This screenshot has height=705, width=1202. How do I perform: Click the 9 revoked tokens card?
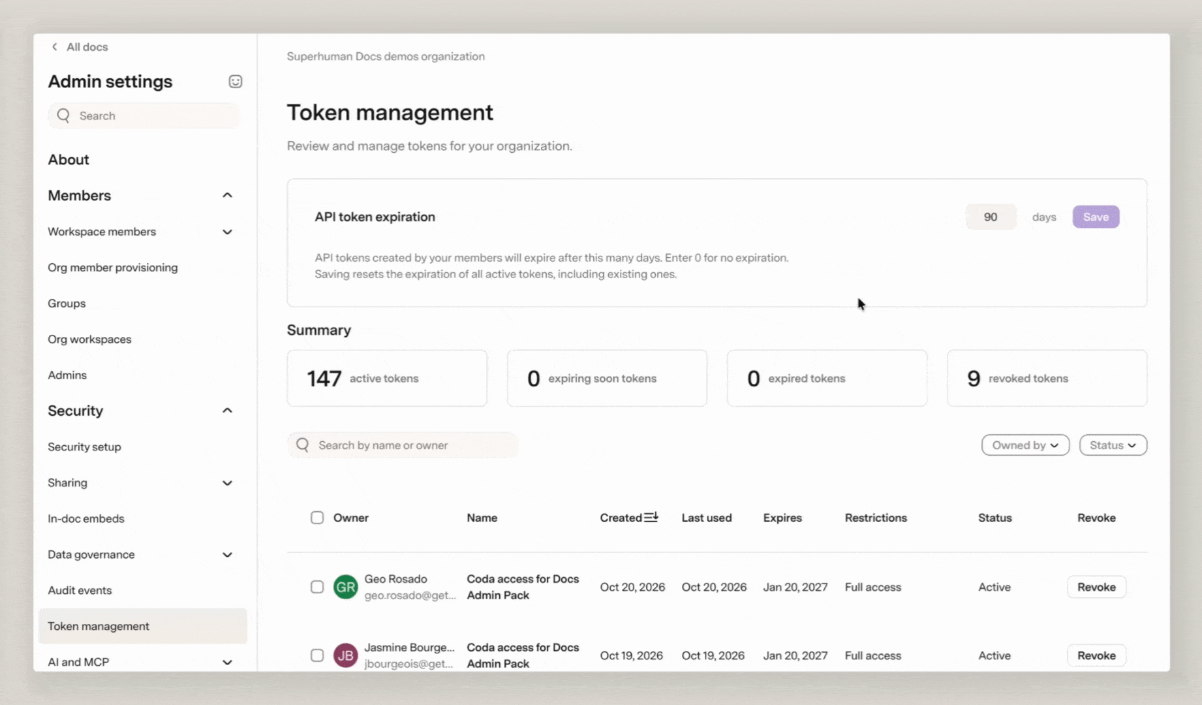pyautogui.click(x=1047, y=379)
